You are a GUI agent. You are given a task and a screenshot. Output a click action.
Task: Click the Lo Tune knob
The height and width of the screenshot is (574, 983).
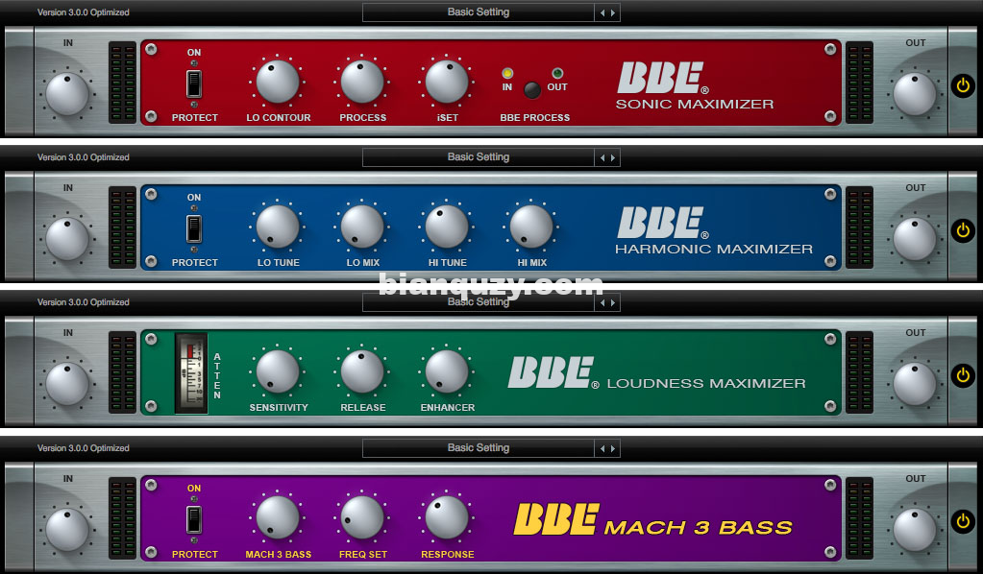(x=278, y=227)
